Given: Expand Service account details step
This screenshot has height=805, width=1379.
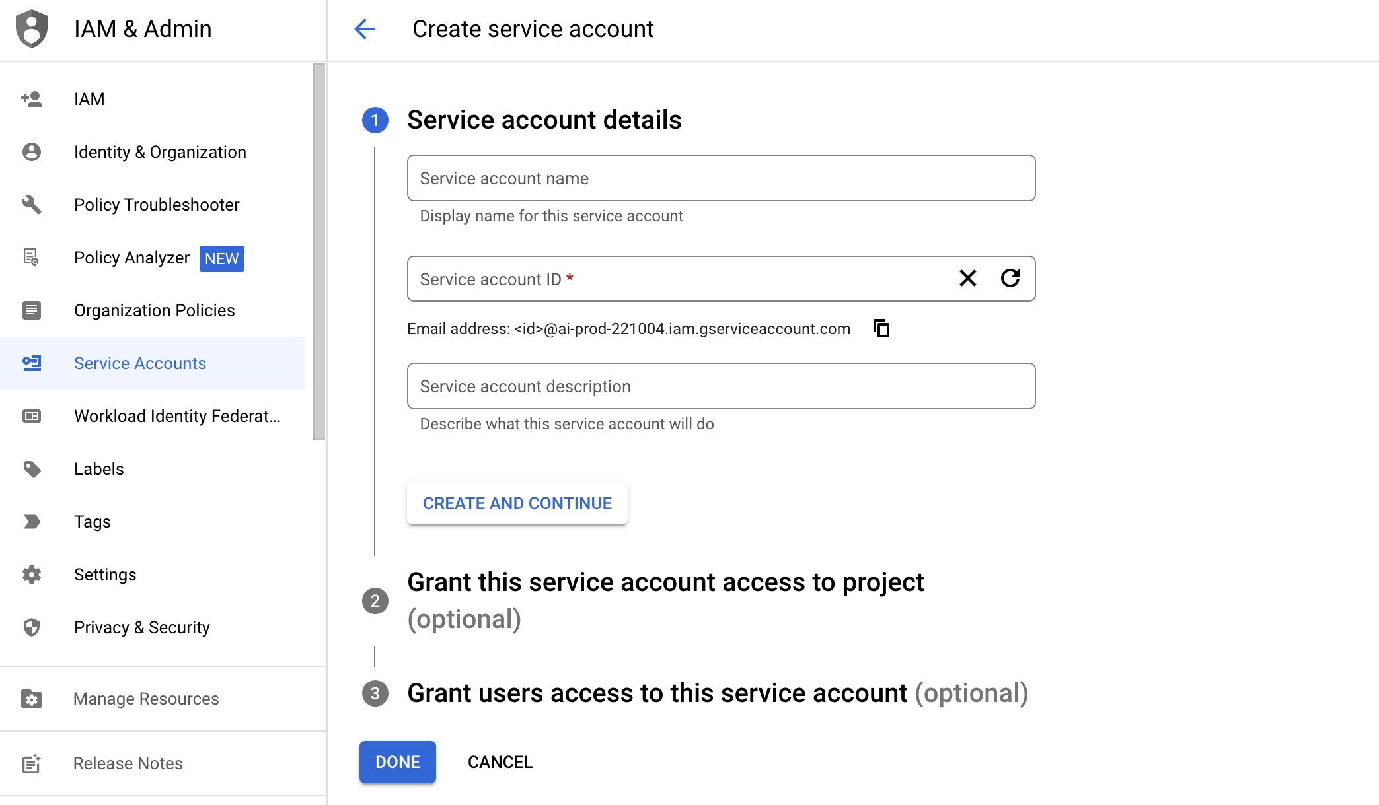Looking at the screenshot, I should click(544, 120).
